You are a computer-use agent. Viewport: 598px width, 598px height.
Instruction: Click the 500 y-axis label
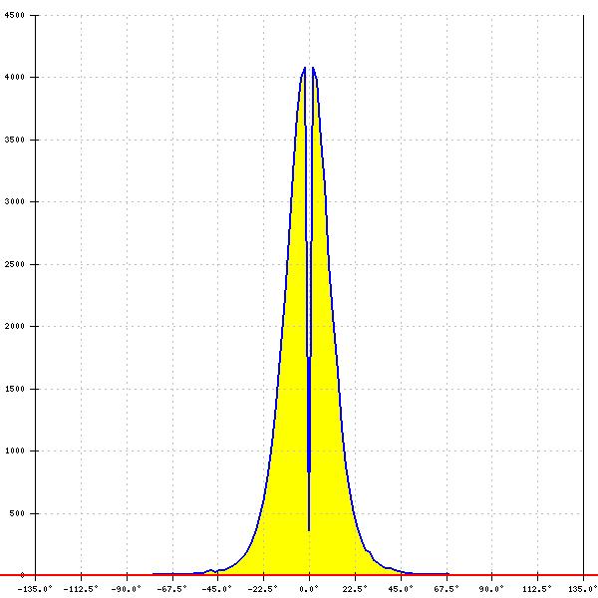pos(17,513)
